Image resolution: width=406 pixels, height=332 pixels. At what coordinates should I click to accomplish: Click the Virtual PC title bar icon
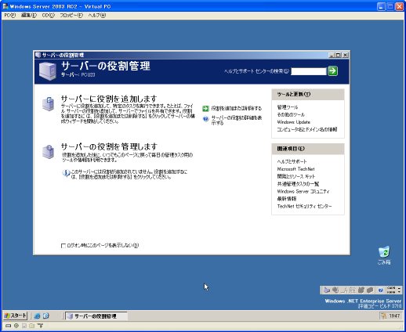click(5, 6)
